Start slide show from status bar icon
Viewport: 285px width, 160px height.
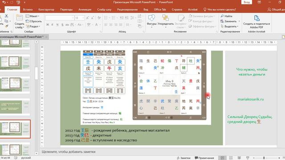tap(248, 158)
